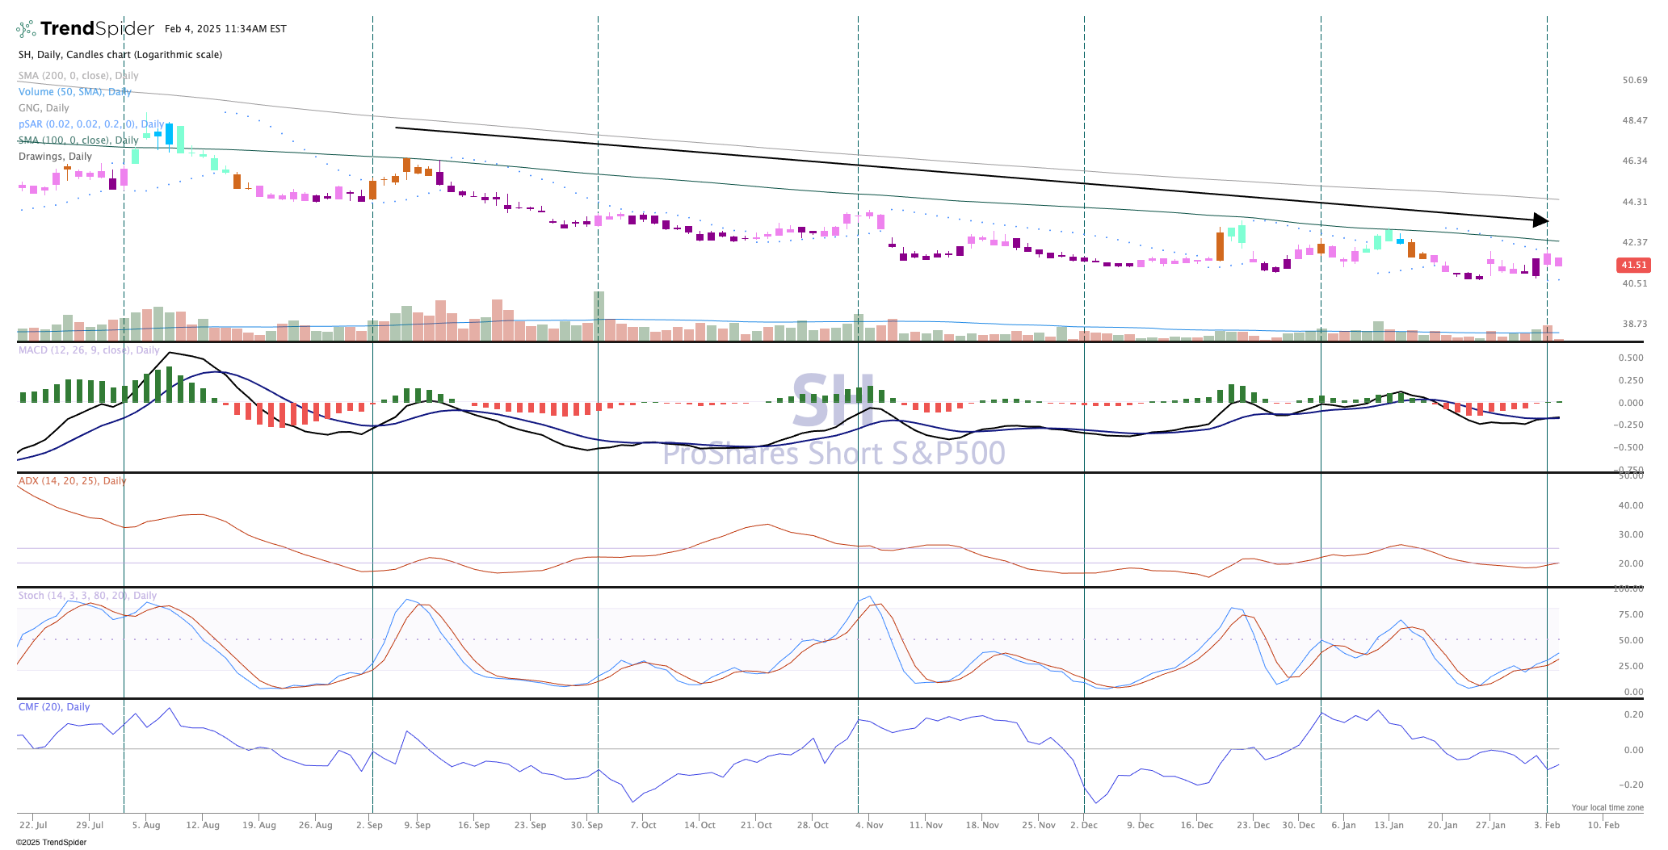Screen dimensions: 1668x850
Task: Click the 3. Feb date on time axis
Action: (1546, 825)
